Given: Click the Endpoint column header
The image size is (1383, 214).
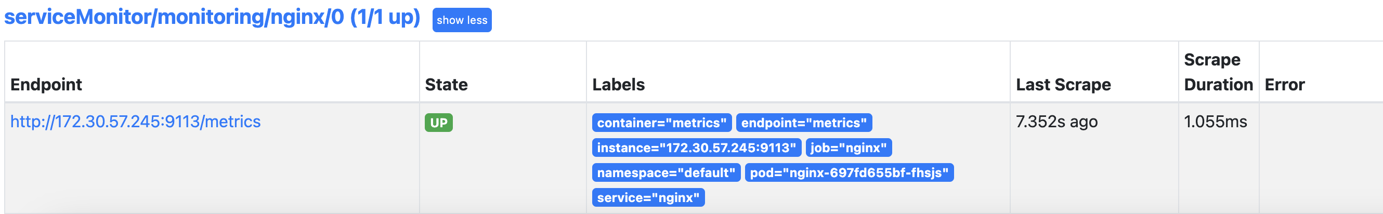Looking at the screenshot, I should [46, 85].
